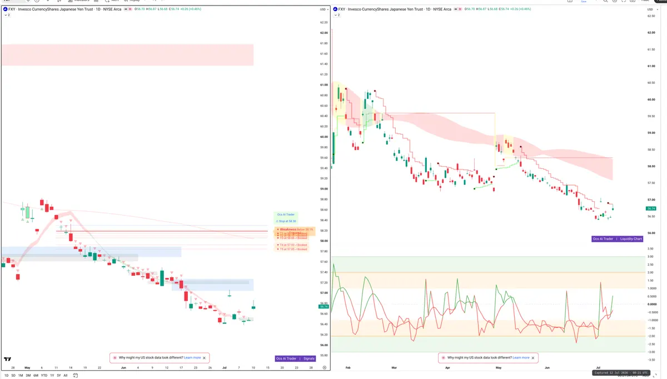
Task: Click the FXY symbol logo on left chart
Action: tap(6, 9)
